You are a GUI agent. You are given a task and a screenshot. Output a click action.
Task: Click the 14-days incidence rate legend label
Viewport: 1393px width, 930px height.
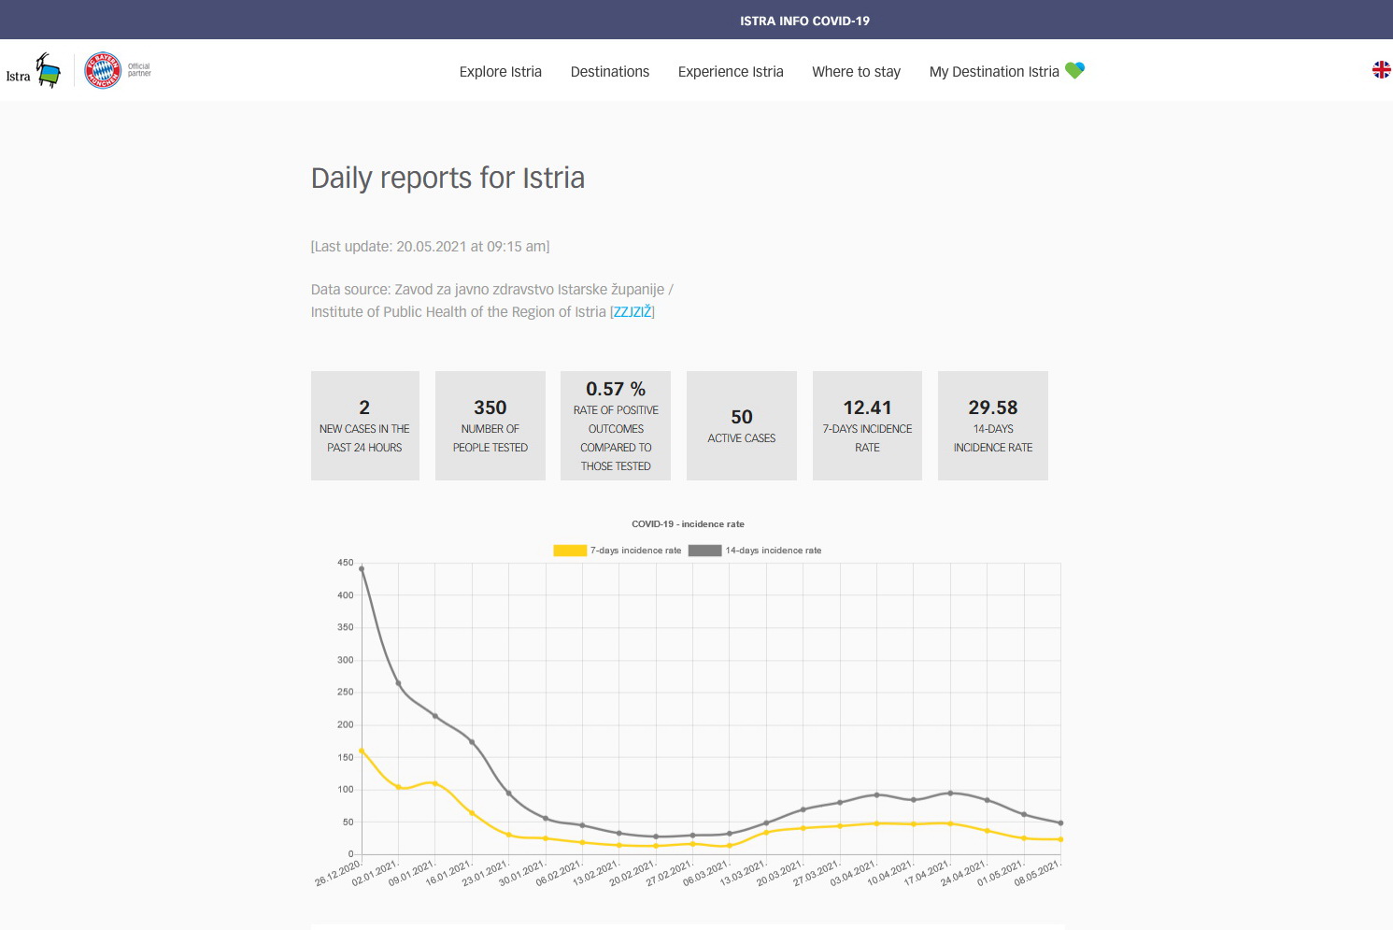tap(774, 551)
